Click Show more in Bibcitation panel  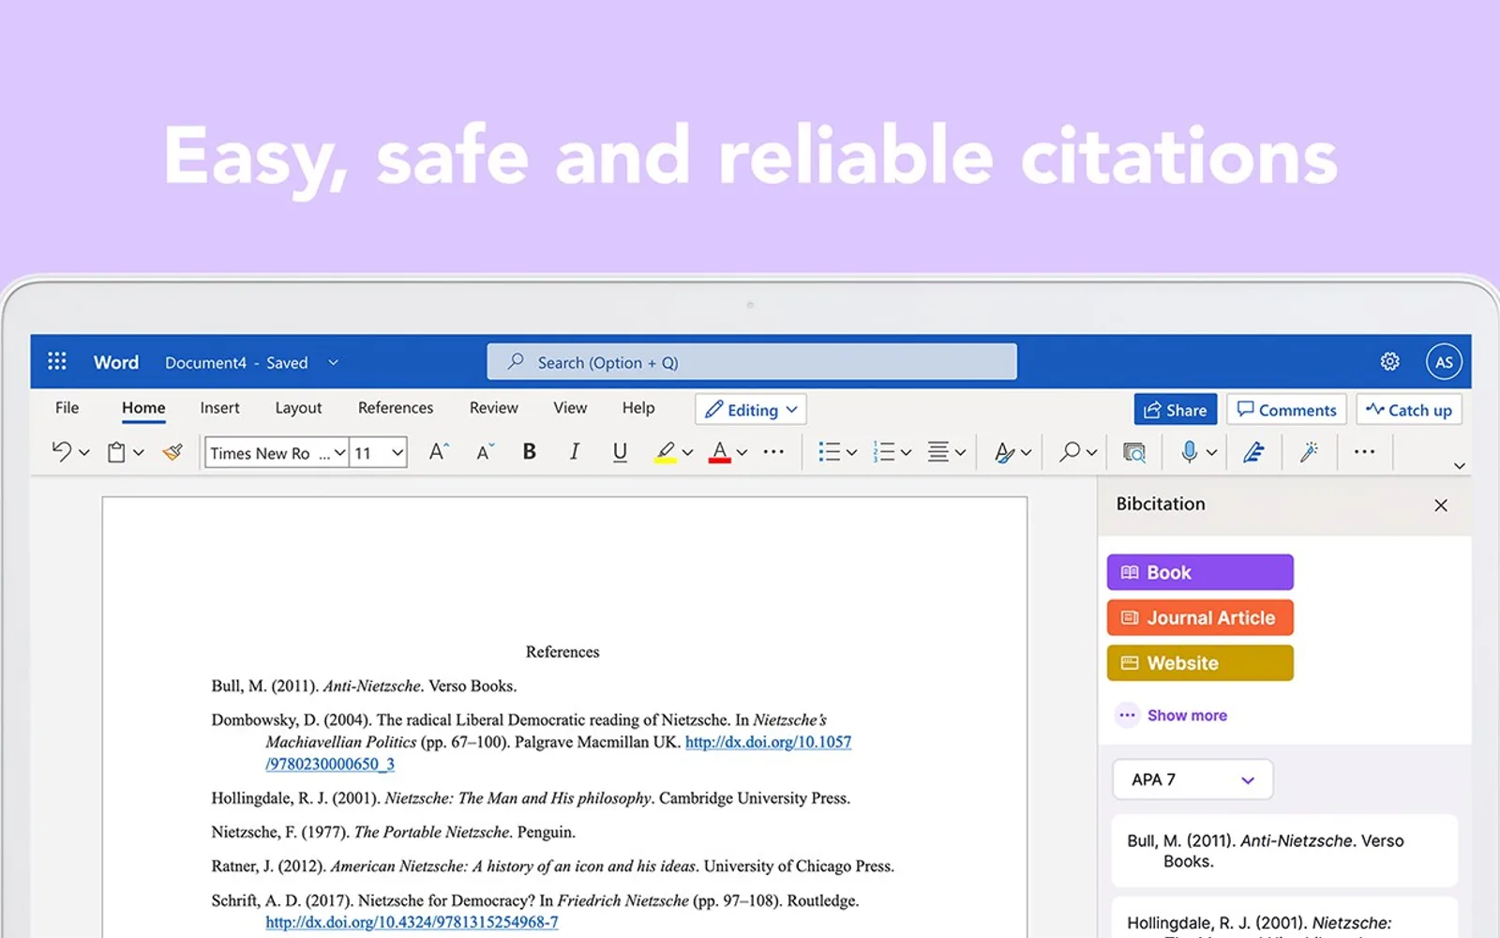pyautogui.click(x=1172, y=715)
